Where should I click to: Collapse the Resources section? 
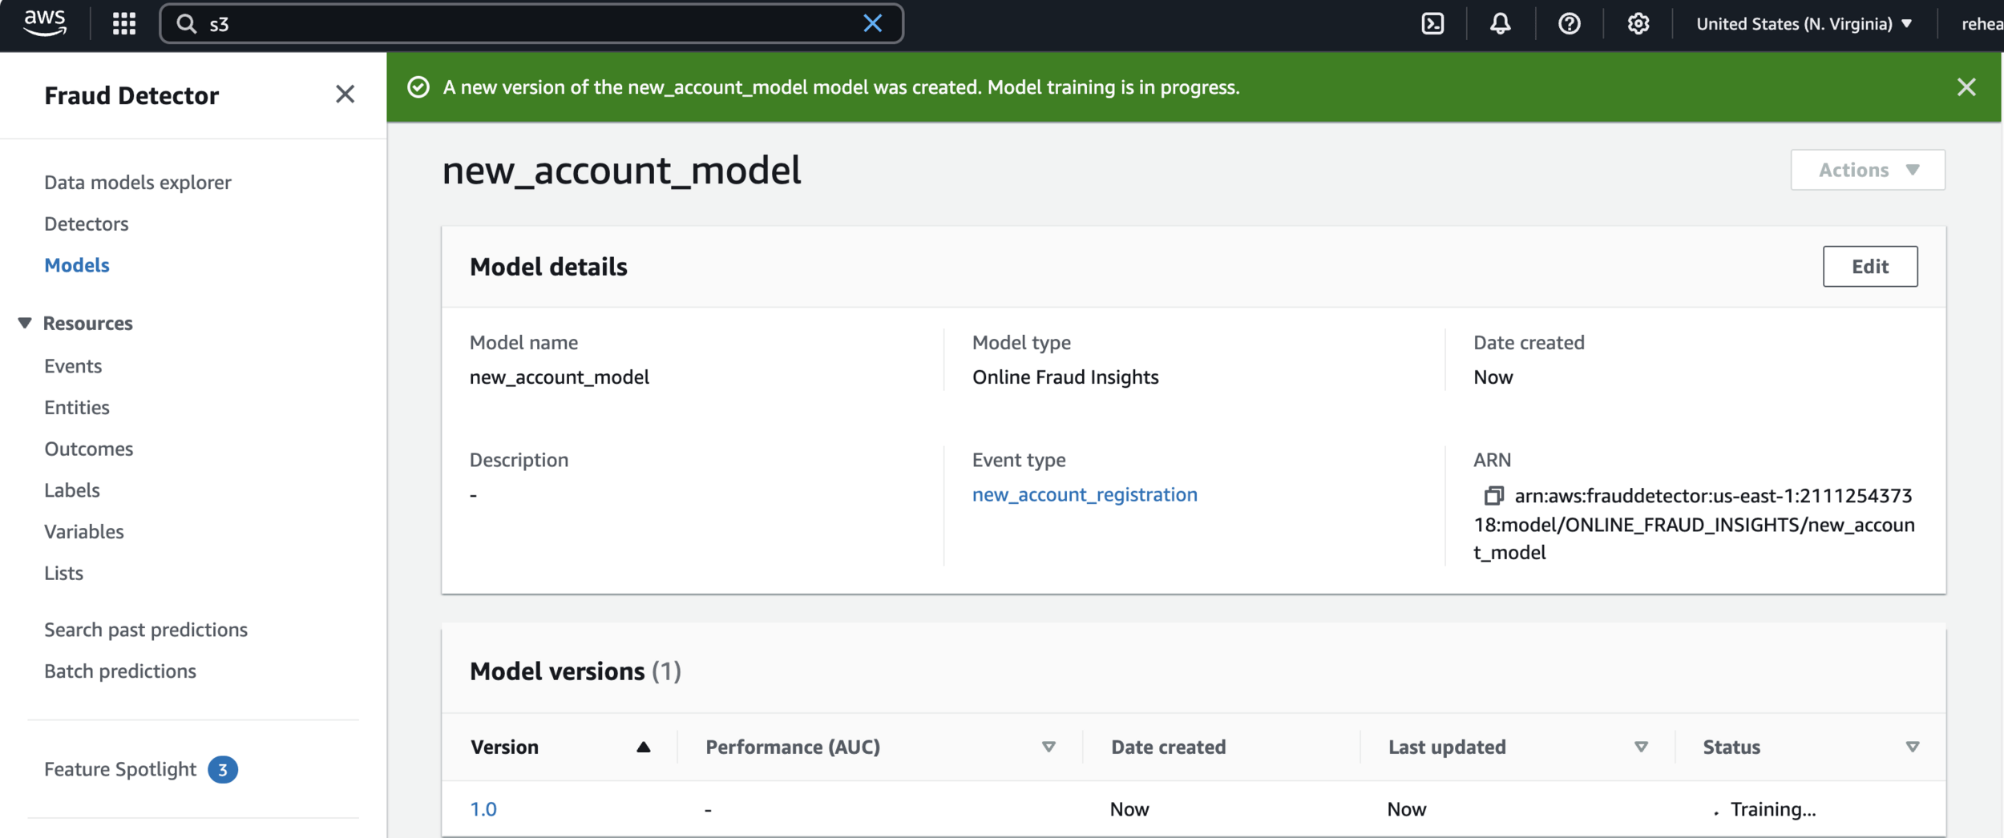[x=25, y=323]
